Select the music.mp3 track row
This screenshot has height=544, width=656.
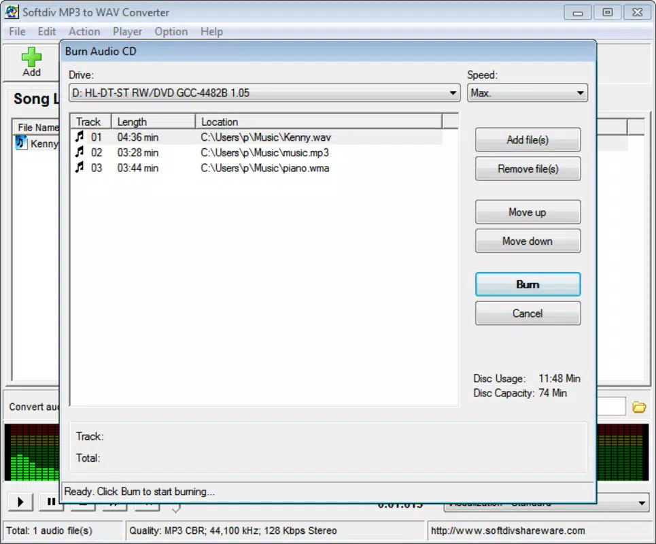click(256, 153)
